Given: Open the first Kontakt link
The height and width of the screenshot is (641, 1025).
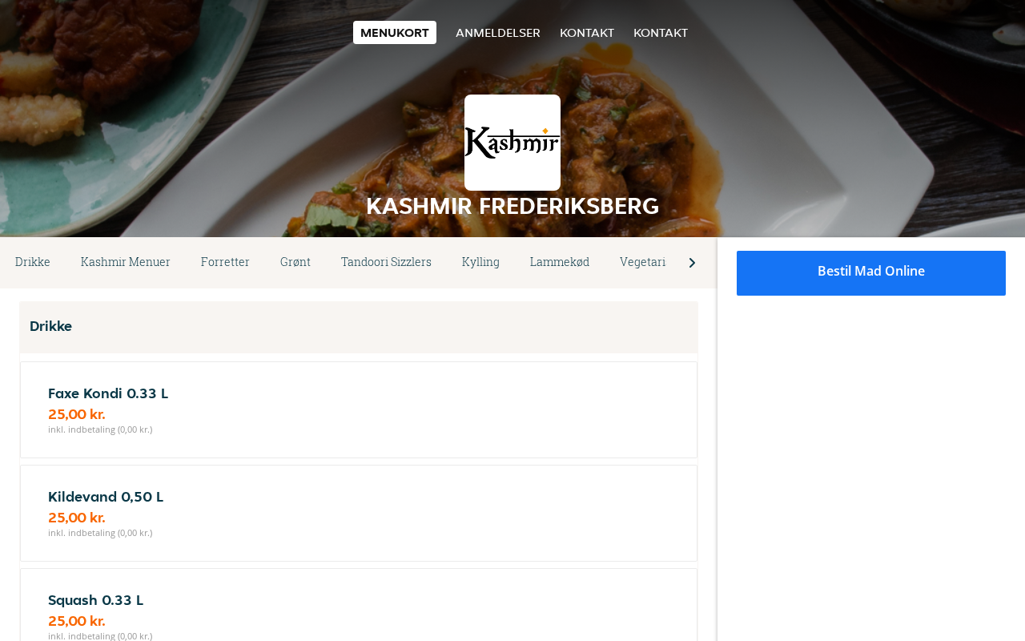Looking at the screenshot, I should click(x=587, y=33).
